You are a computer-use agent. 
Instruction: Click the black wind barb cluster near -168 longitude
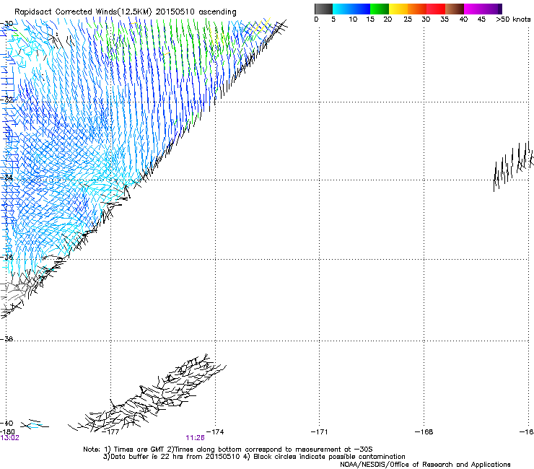click(x=513, y=166)
